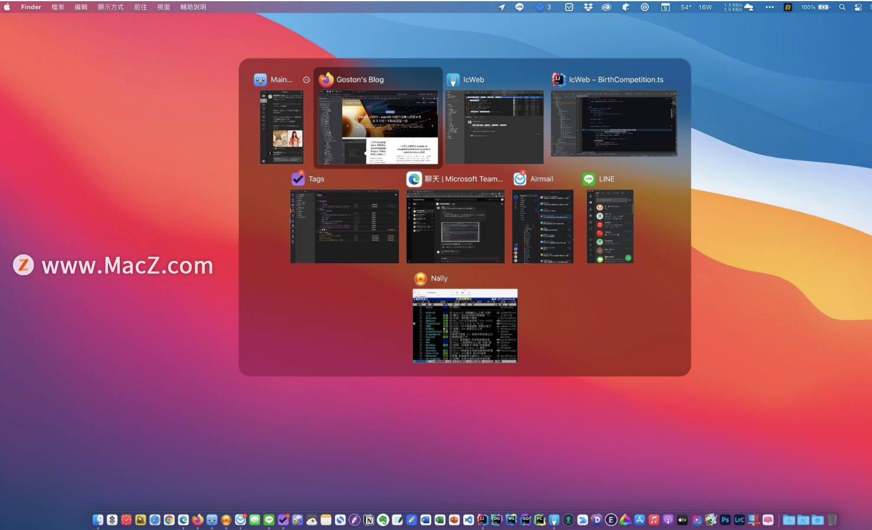Click the Dropbox menu bar icon
This screenshot has height=530, width=872.
click(x=588, y=7)
